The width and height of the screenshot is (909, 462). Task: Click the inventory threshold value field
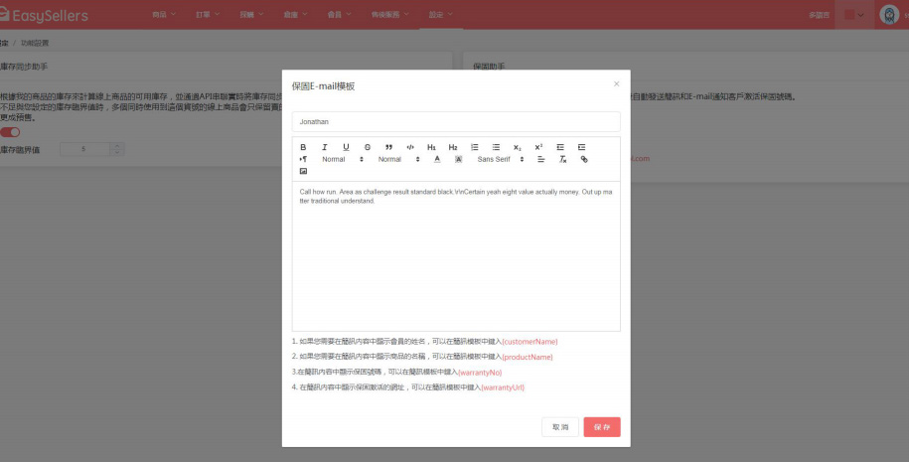84,150
